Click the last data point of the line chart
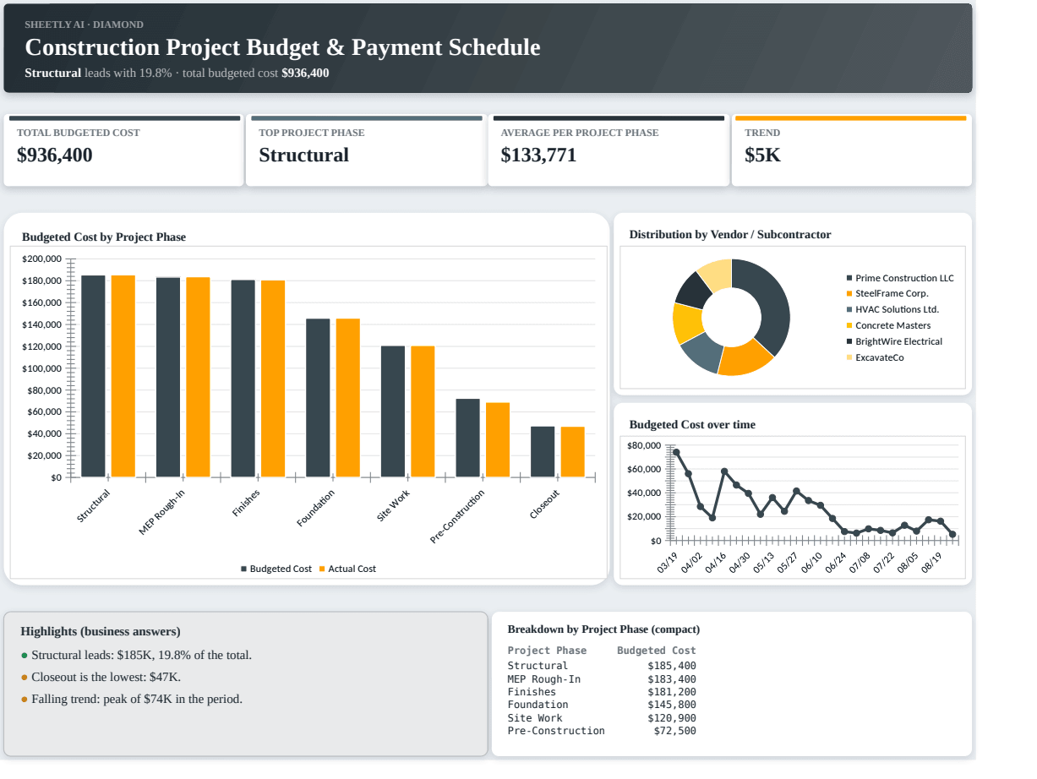The image size is (1037, 779). [952, 534]
